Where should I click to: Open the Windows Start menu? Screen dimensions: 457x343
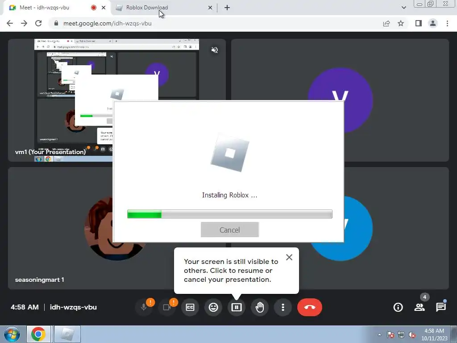(x=12, y=334)
